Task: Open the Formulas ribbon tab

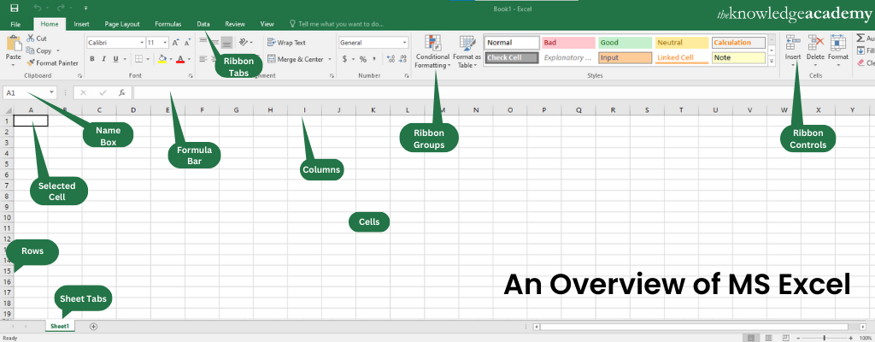Action: tap(167, 25)
